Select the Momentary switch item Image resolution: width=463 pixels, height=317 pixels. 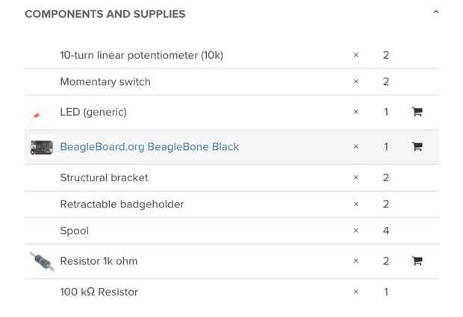pyautogui.click(x=105, y=82)
